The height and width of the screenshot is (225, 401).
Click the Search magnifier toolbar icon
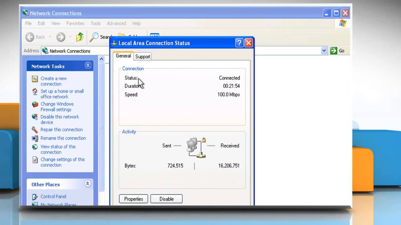coord(94,37)
